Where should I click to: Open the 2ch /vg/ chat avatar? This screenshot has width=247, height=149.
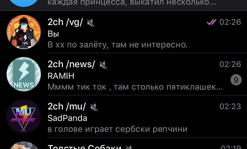pyautogui.click(x=24, y=32)
